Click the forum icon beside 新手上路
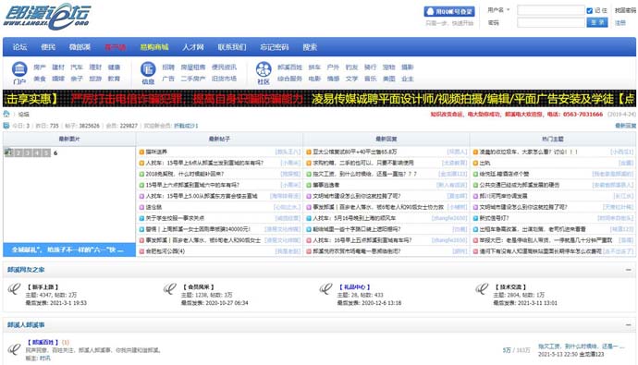This screenshot has height=365, width=638. (x=15, y=289)
